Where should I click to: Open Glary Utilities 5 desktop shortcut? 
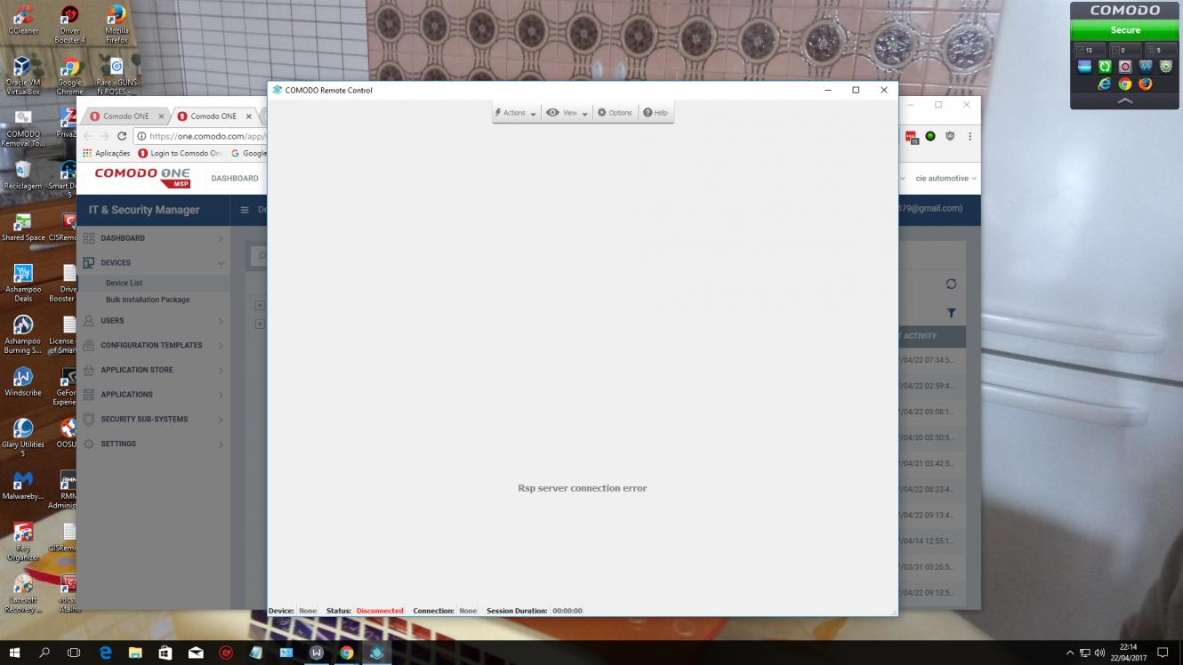pos(23,437)
